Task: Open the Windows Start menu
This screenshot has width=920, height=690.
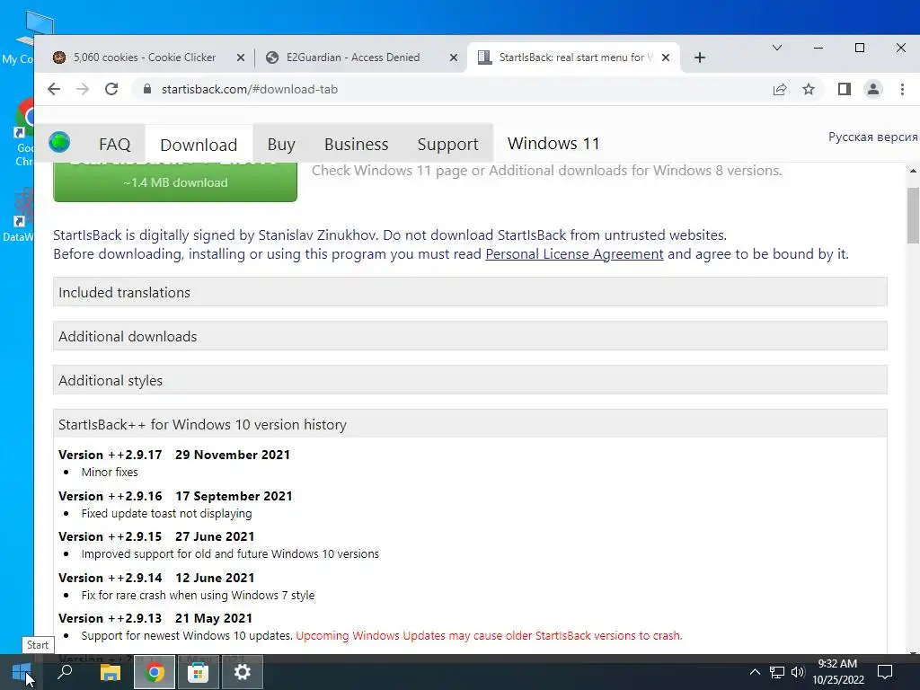Action: 22,672
